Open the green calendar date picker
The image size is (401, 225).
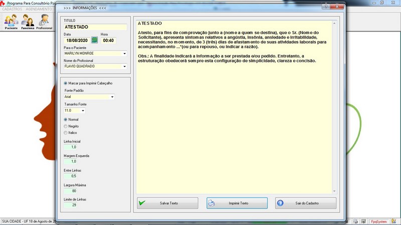pyautogui.click(x=94, y=40)
